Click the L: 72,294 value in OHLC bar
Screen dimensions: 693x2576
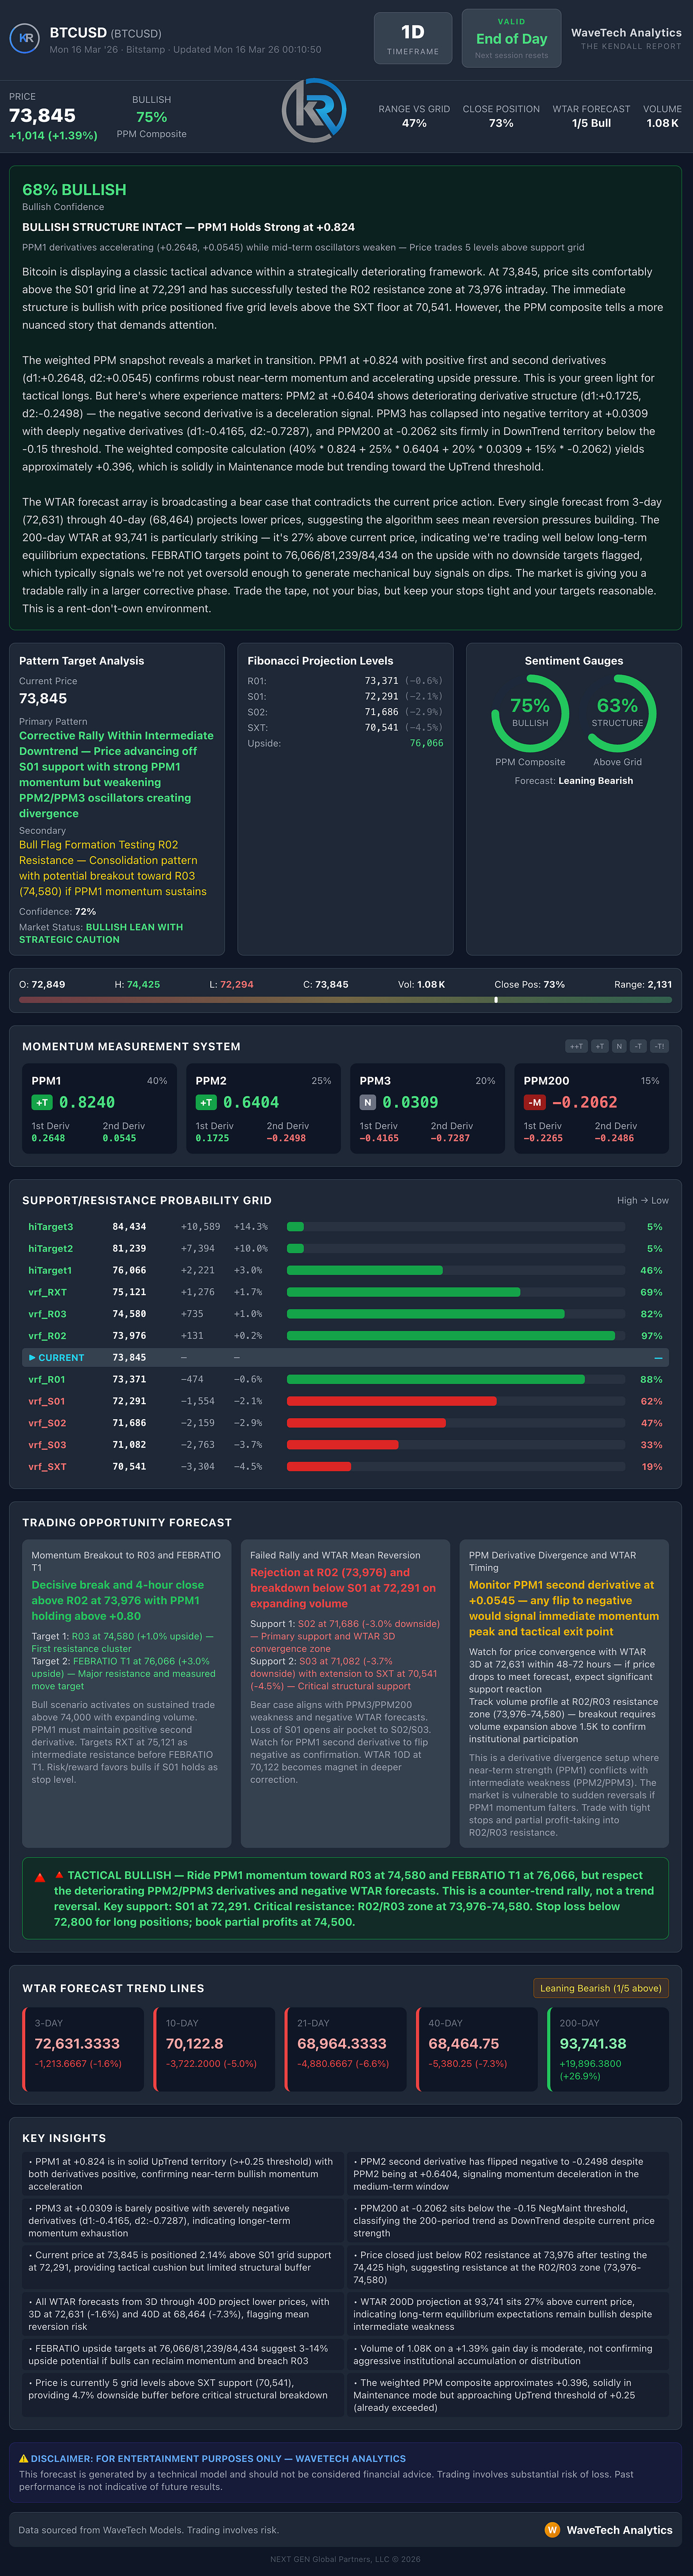(231, 984)
